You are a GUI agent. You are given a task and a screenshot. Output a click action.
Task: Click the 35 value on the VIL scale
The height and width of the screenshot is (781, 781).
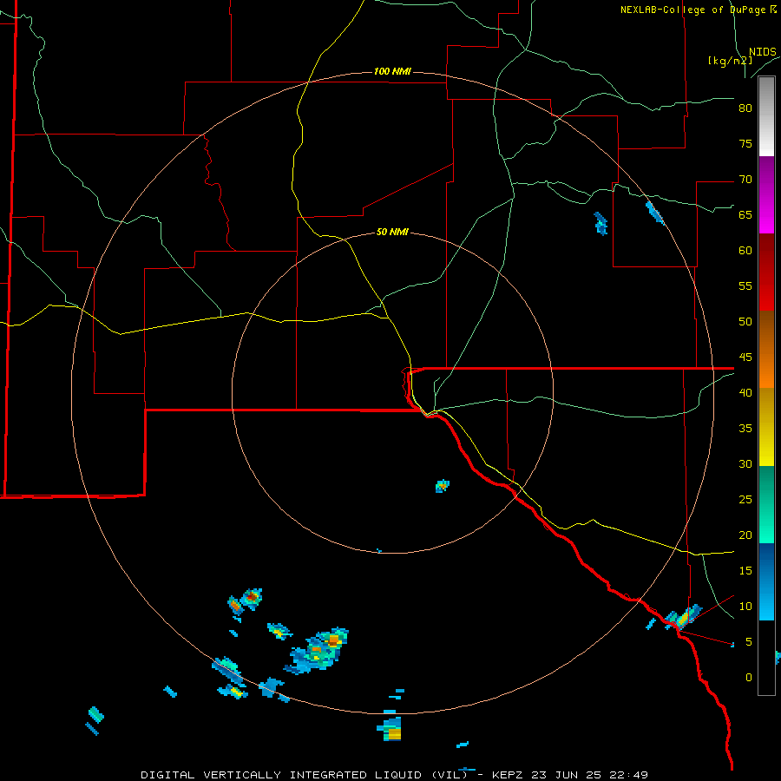pos(745,429)
